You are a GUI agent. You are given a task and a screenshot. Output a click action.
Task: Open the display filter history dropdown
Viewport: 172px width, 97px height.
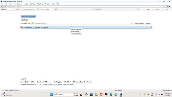[x=167, y=6]
